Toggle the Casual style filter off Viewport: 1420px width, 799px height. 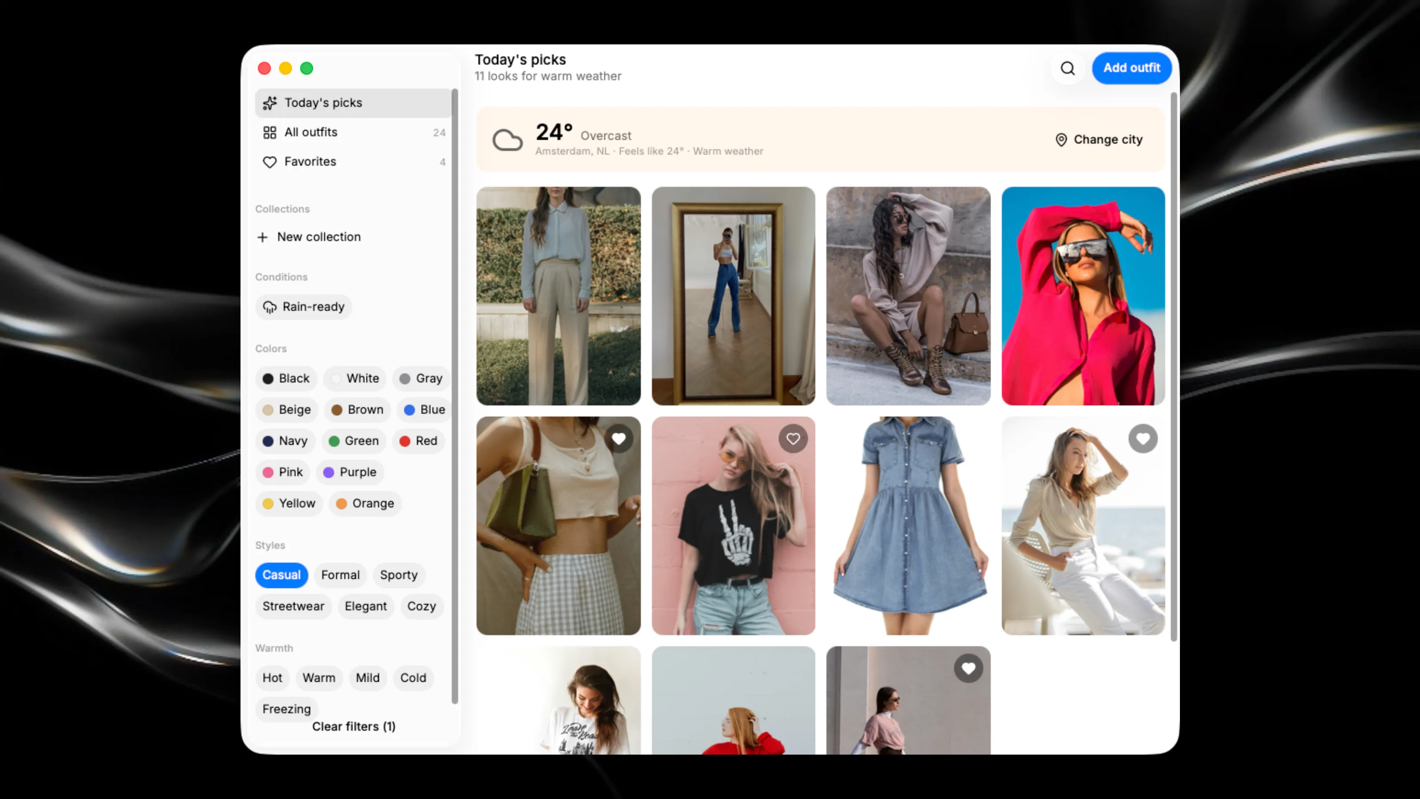point(282,575)
